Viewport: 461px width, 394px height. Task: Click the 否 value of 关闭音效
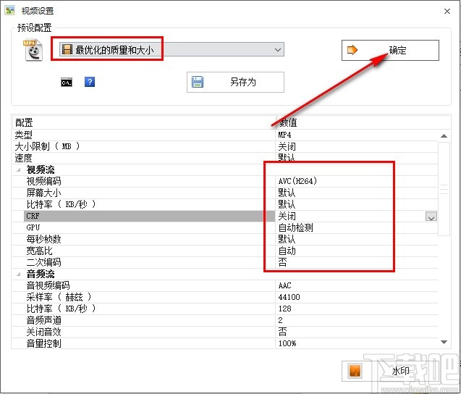tap(282, 332)
